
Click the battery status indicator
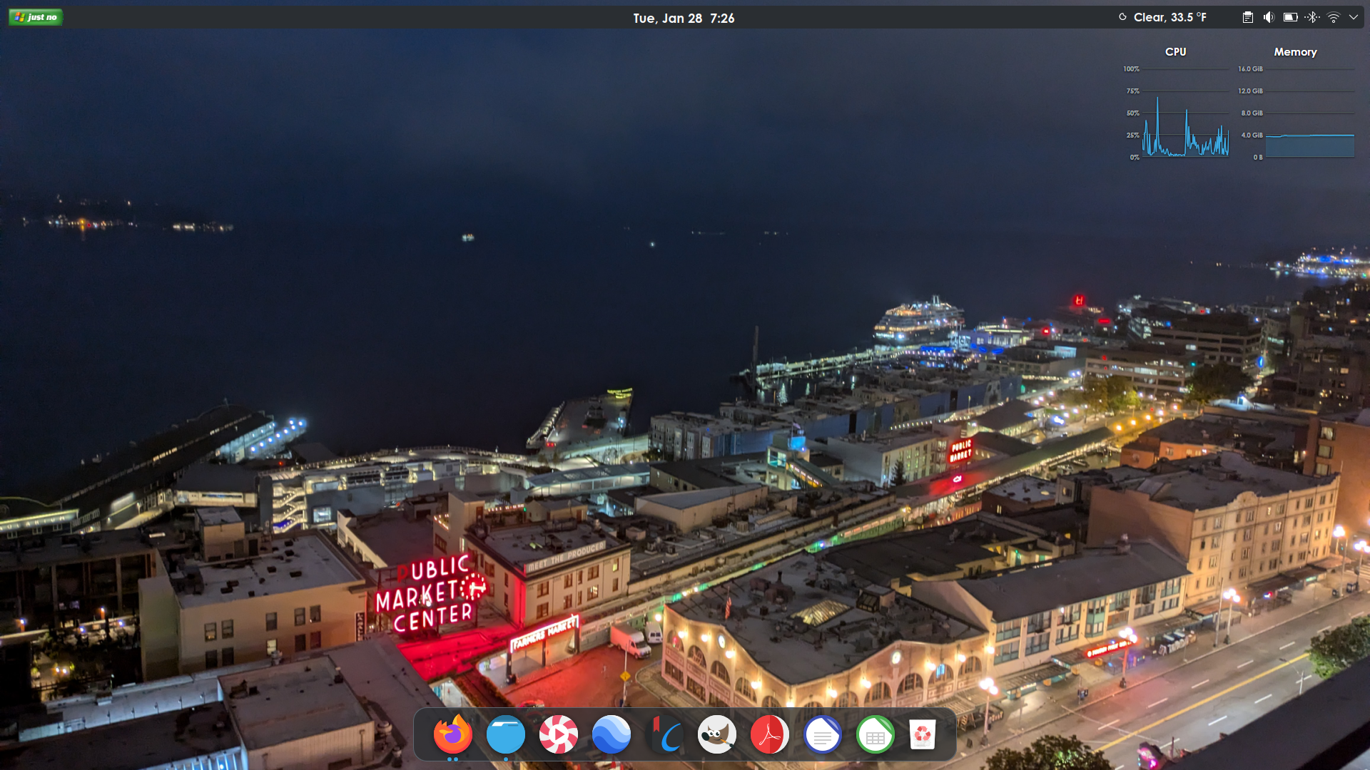pyautogui.click(x=1290, y=17)
